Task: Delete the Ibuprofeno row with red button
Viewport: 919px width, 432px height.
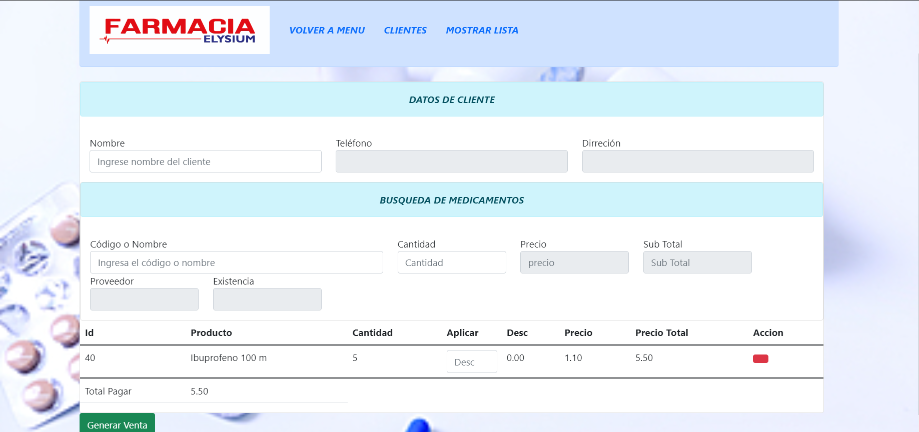Action: (760, 358)
